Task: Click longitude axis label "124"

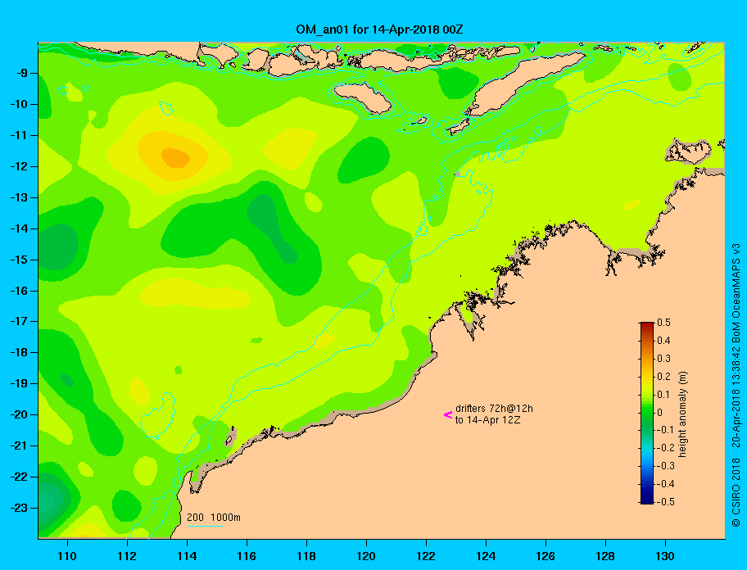Action: [x=486, y=556]
